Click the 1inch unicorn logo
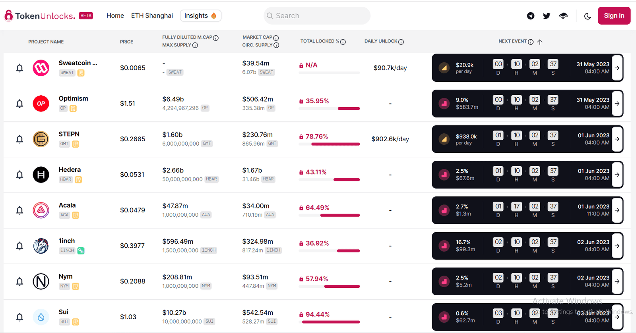 click(x=41, y=246)
